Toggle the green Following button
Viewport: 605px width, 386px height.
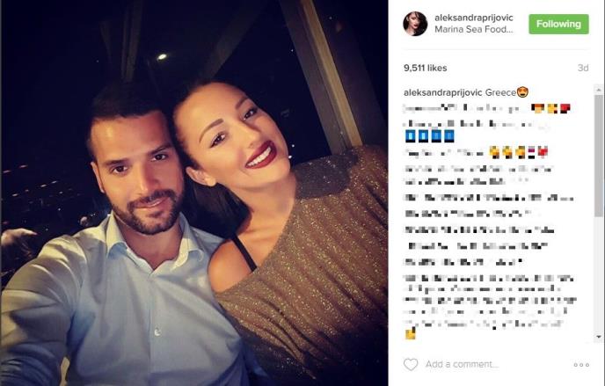click(558, 24)
